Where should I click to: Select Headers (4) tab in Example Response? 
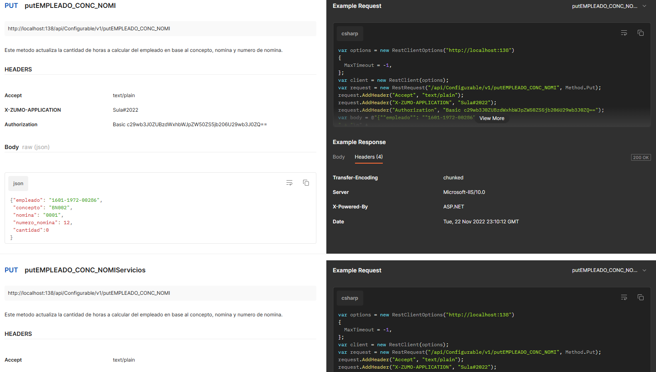point(369,157)
